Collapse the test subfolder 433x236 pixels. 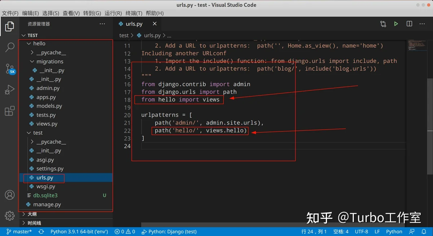(x=66, y=133)
